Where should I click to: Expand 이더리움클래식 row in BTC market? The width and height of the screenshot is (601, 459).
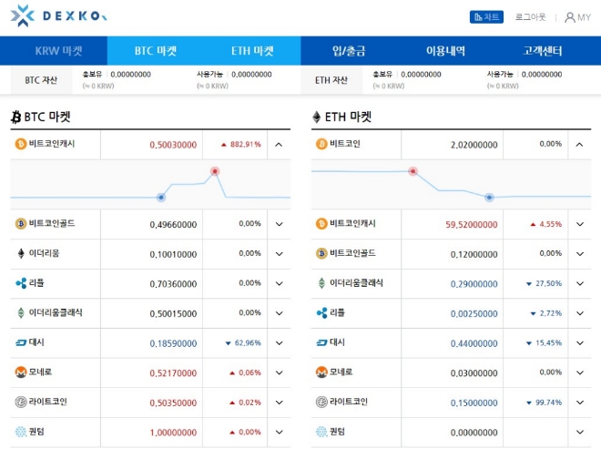279,313
